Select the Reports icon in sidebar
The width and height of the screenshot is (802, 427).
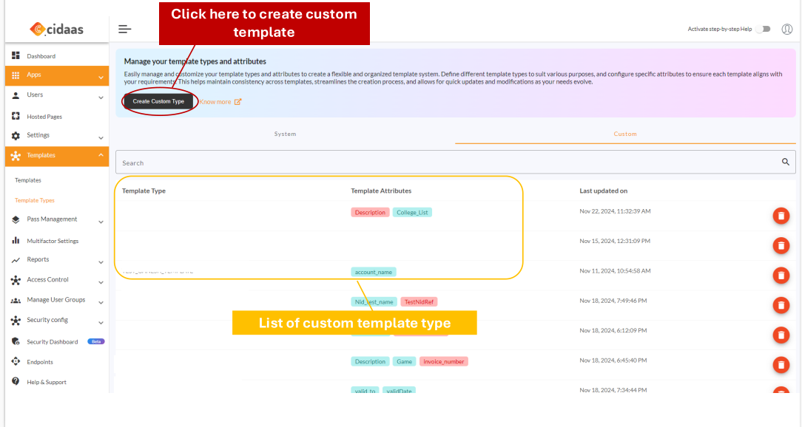click(x=16, y=260)
